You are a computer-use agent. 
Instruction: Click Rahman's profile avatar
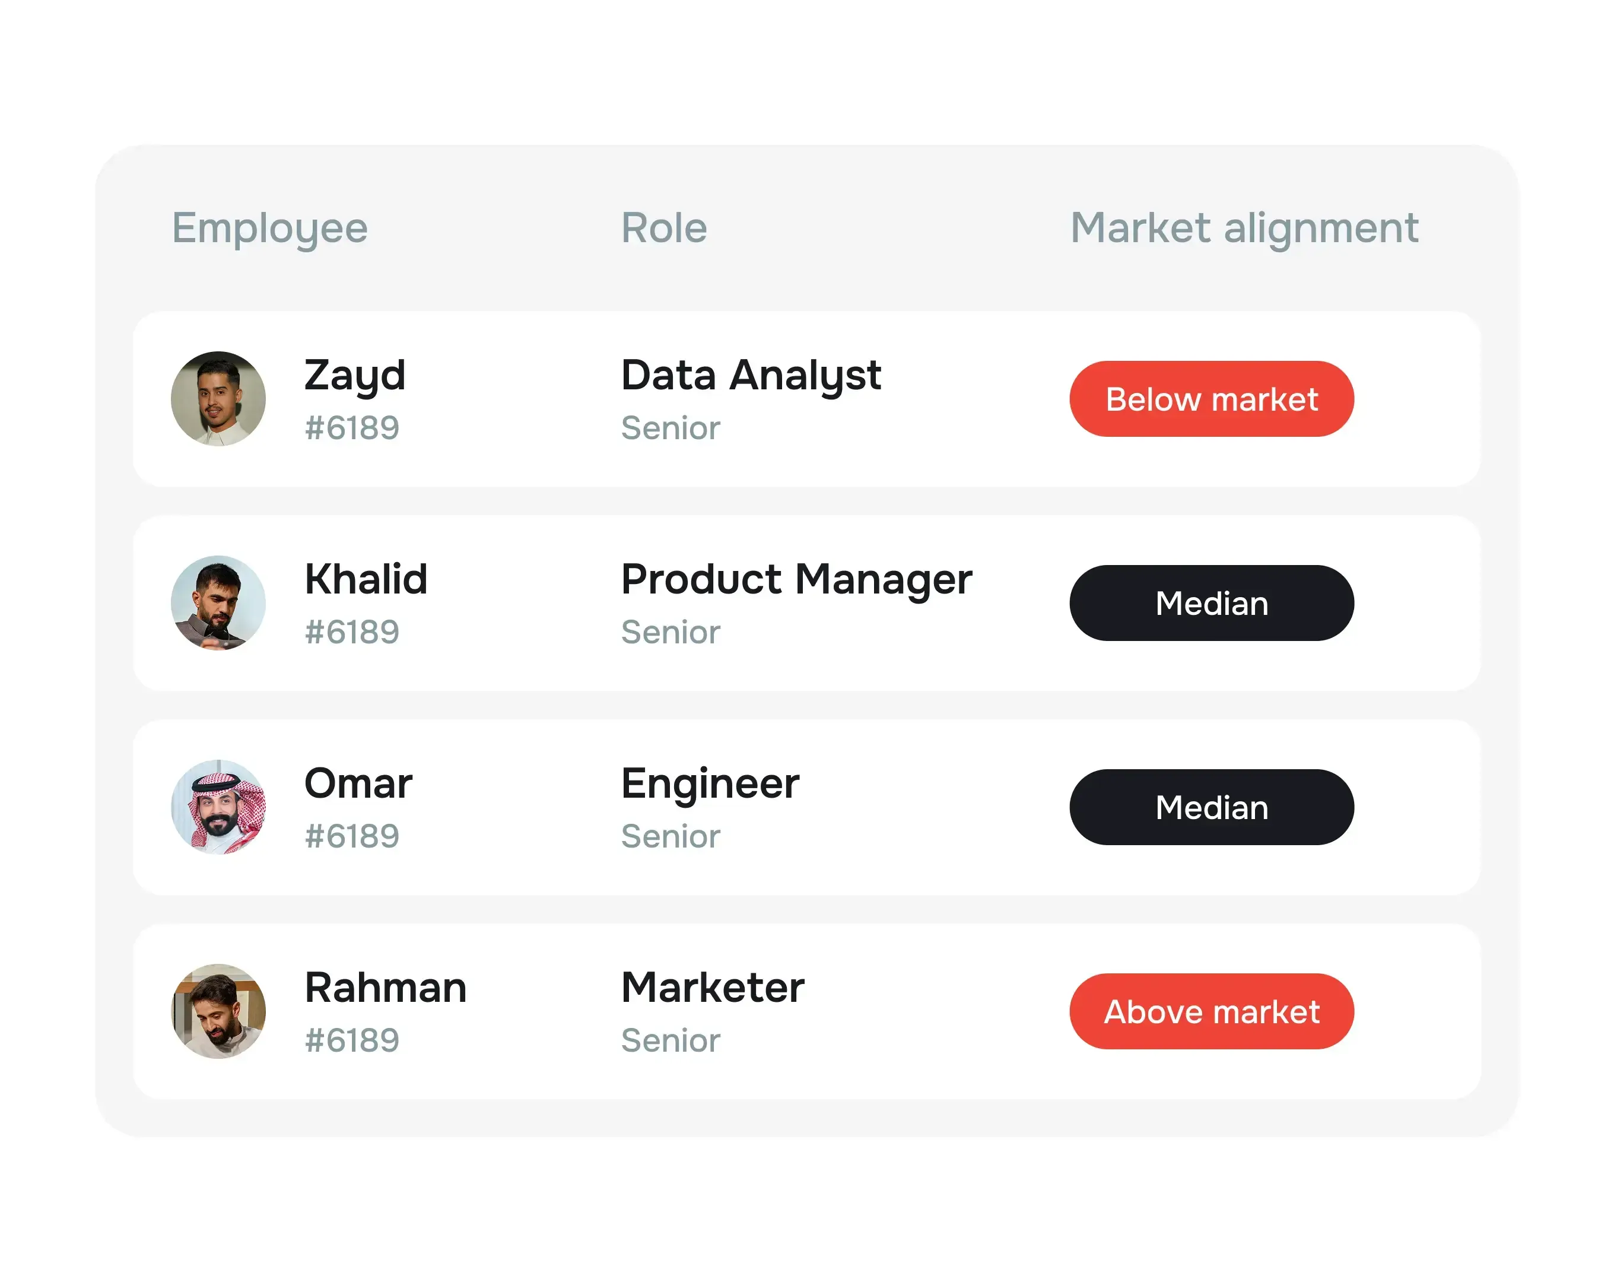218,1011
